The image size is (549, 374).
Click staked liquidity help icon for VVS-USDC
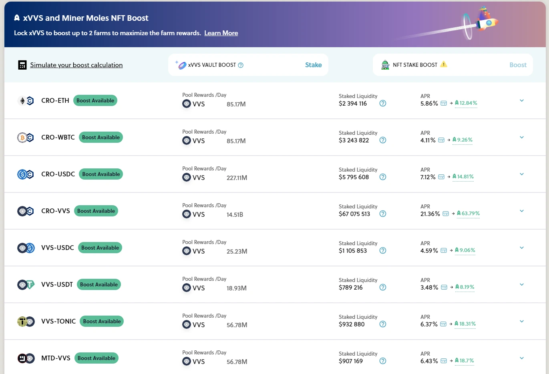click(x=383, y=251)
